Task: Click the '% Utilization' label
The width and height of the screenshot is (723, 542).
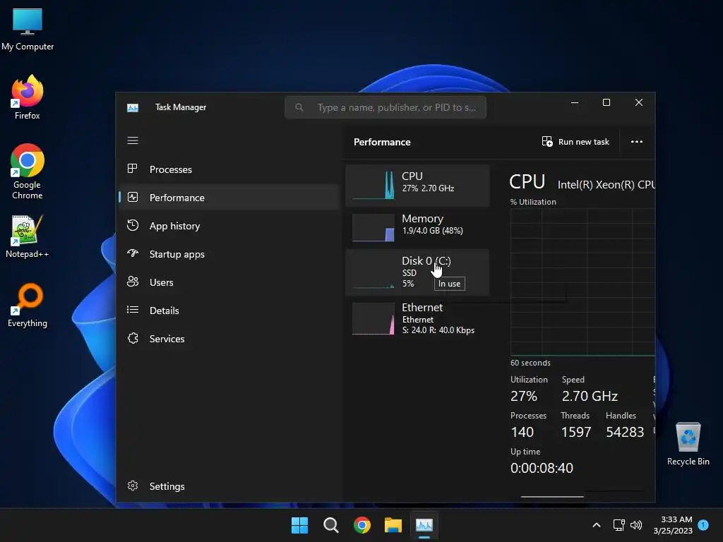Action: coord(533,202)
